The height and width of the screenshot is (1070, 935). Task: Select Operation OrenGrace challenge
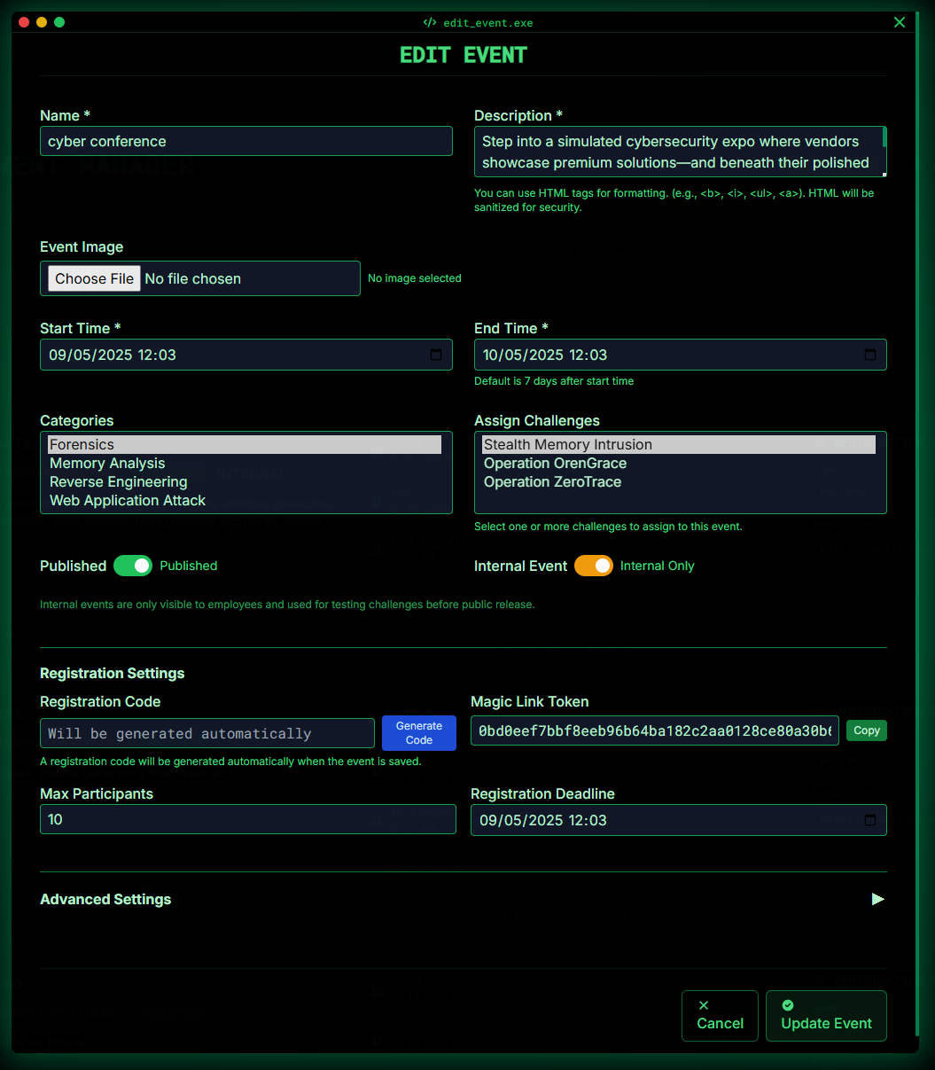point(679,463)
